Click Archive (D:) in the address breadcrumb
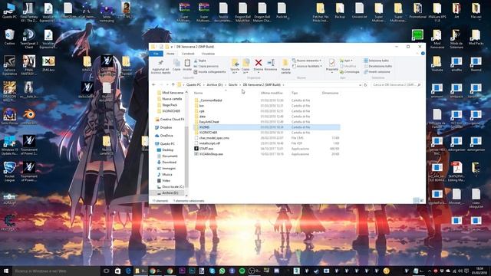The height and width of the screenshot is (276, 491). (x=215, y=85)
